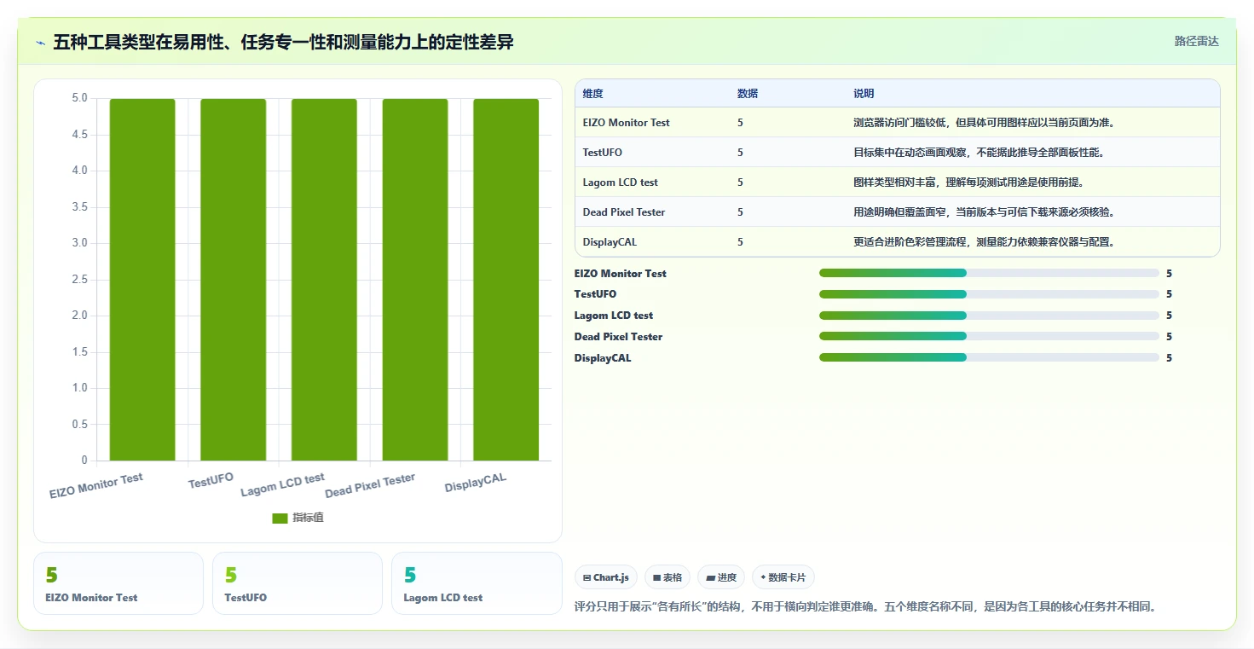
Task: Click the description starting 用途明确但覆盖面窄
Action: (985, 212)
